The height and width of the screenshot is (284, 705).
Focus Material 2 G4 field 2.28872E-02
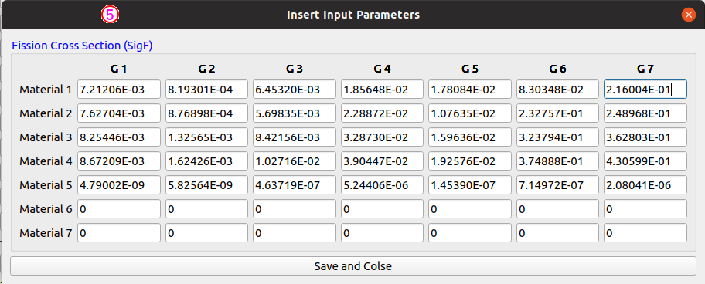click(x=382, y=113)
